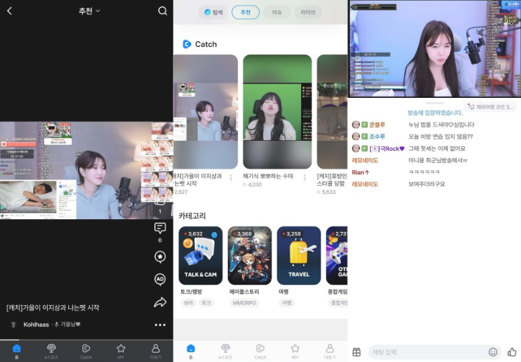Open the Catch section header
521x362 pixels.
[x=200, y=44]
